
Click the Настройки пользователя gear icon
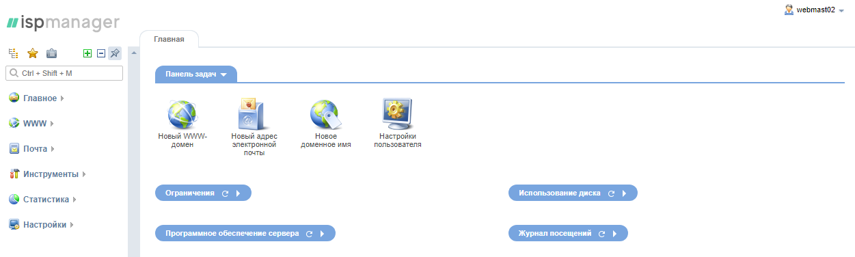coord(398,113)
